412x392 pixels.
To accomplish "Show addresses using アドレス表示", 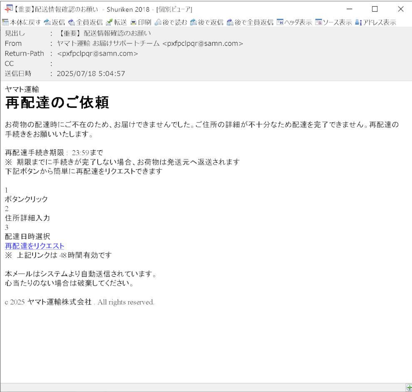I will pos(375,22).
